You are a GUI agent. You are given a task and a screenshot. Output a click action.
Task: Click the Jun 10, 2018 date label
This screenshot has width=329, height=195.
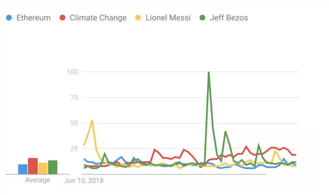pyautogui.click(x=84, y=180)
